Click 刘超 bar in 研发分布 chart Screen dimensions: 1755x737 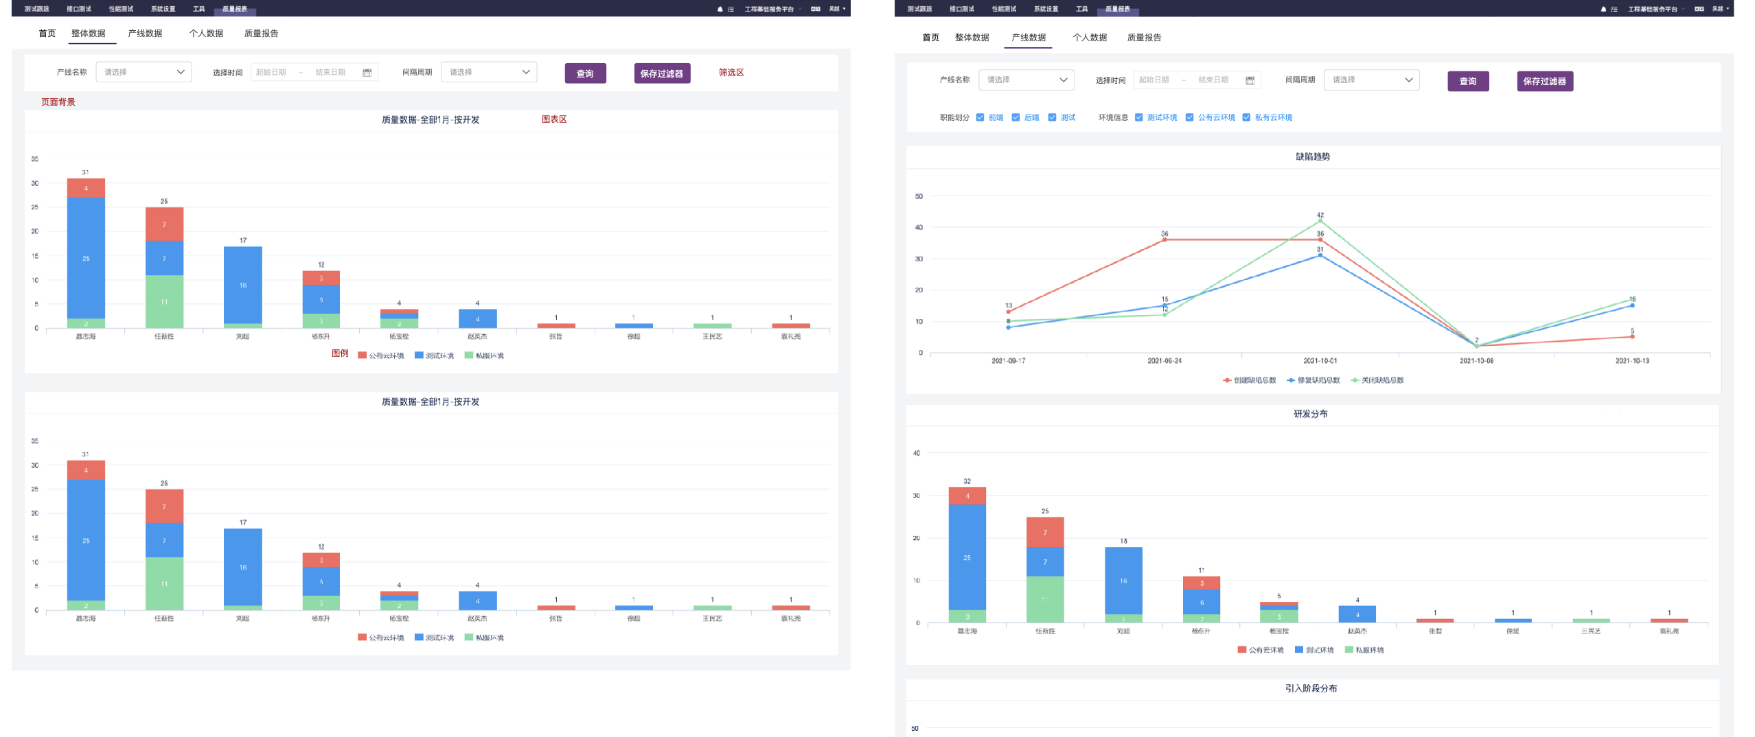tap(1123, 585)
